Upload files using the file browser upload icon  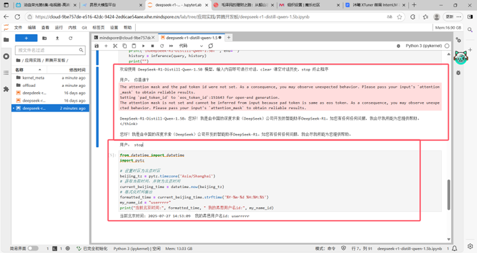(57, 38)
